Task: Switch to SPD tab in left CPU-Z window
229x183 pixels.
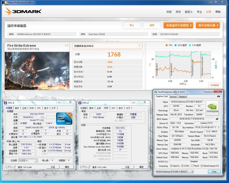Action: click(x=39, y=108)
